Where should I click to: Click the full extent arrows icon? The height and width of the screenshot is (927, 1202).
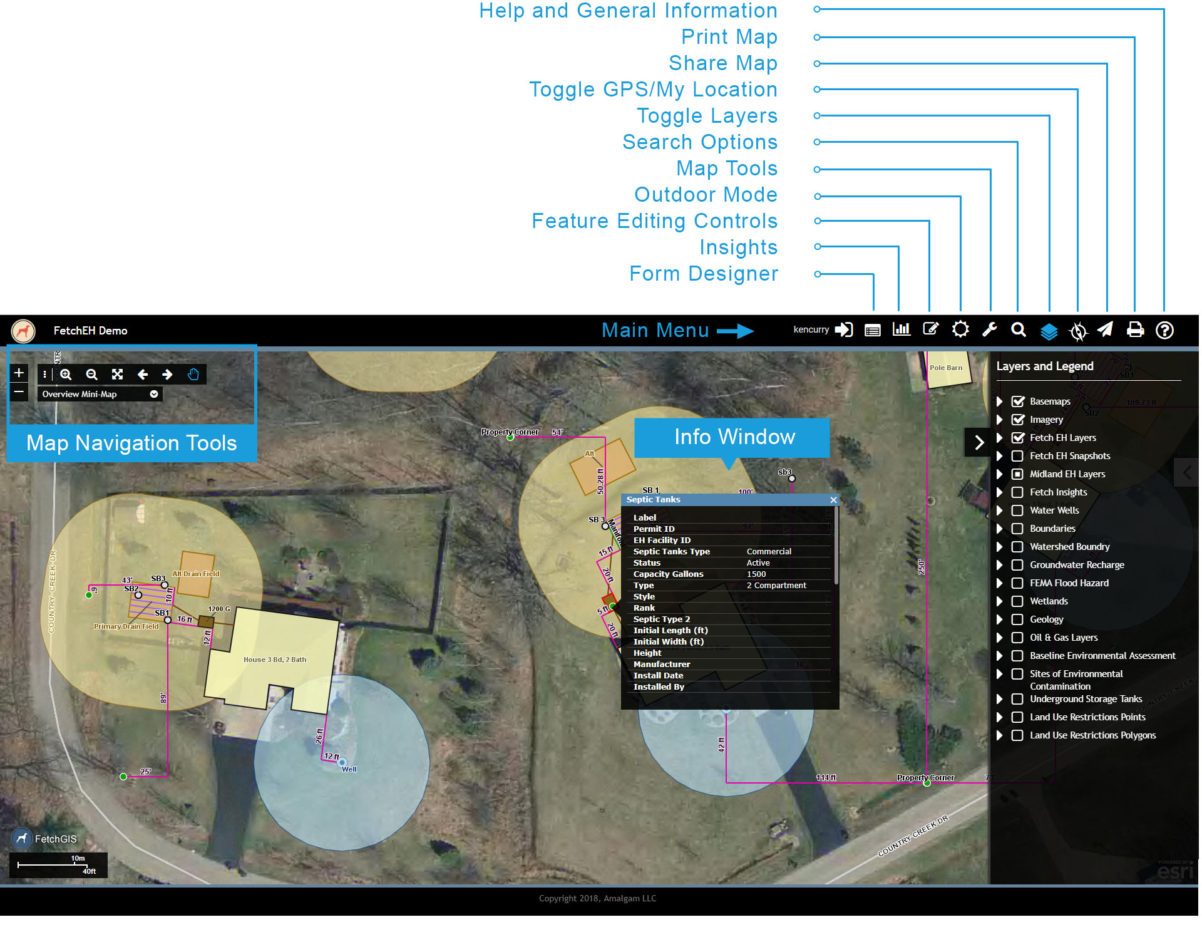[118, 375]
